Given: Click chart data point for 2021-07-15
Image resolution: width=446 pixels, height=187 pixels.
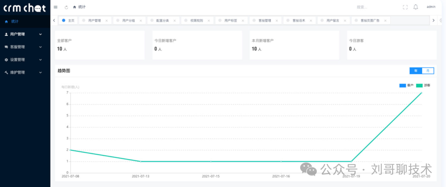Looking at the screenshot, I should (x=211, y=161).
